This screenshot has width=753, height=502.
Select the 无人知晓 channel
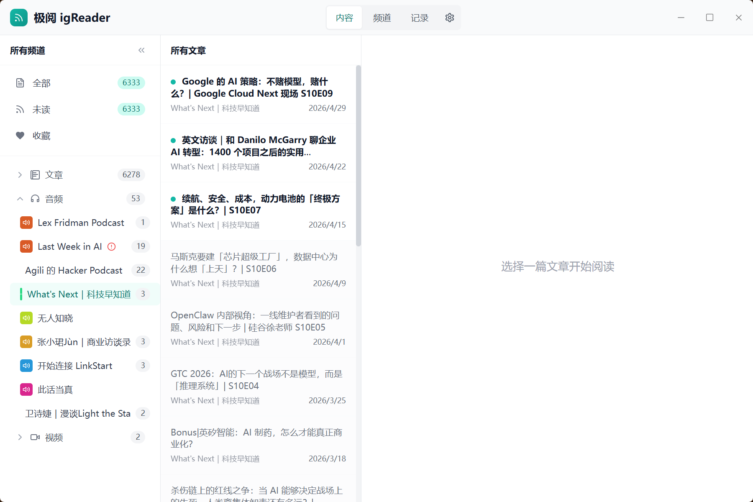tap(85, 318)
